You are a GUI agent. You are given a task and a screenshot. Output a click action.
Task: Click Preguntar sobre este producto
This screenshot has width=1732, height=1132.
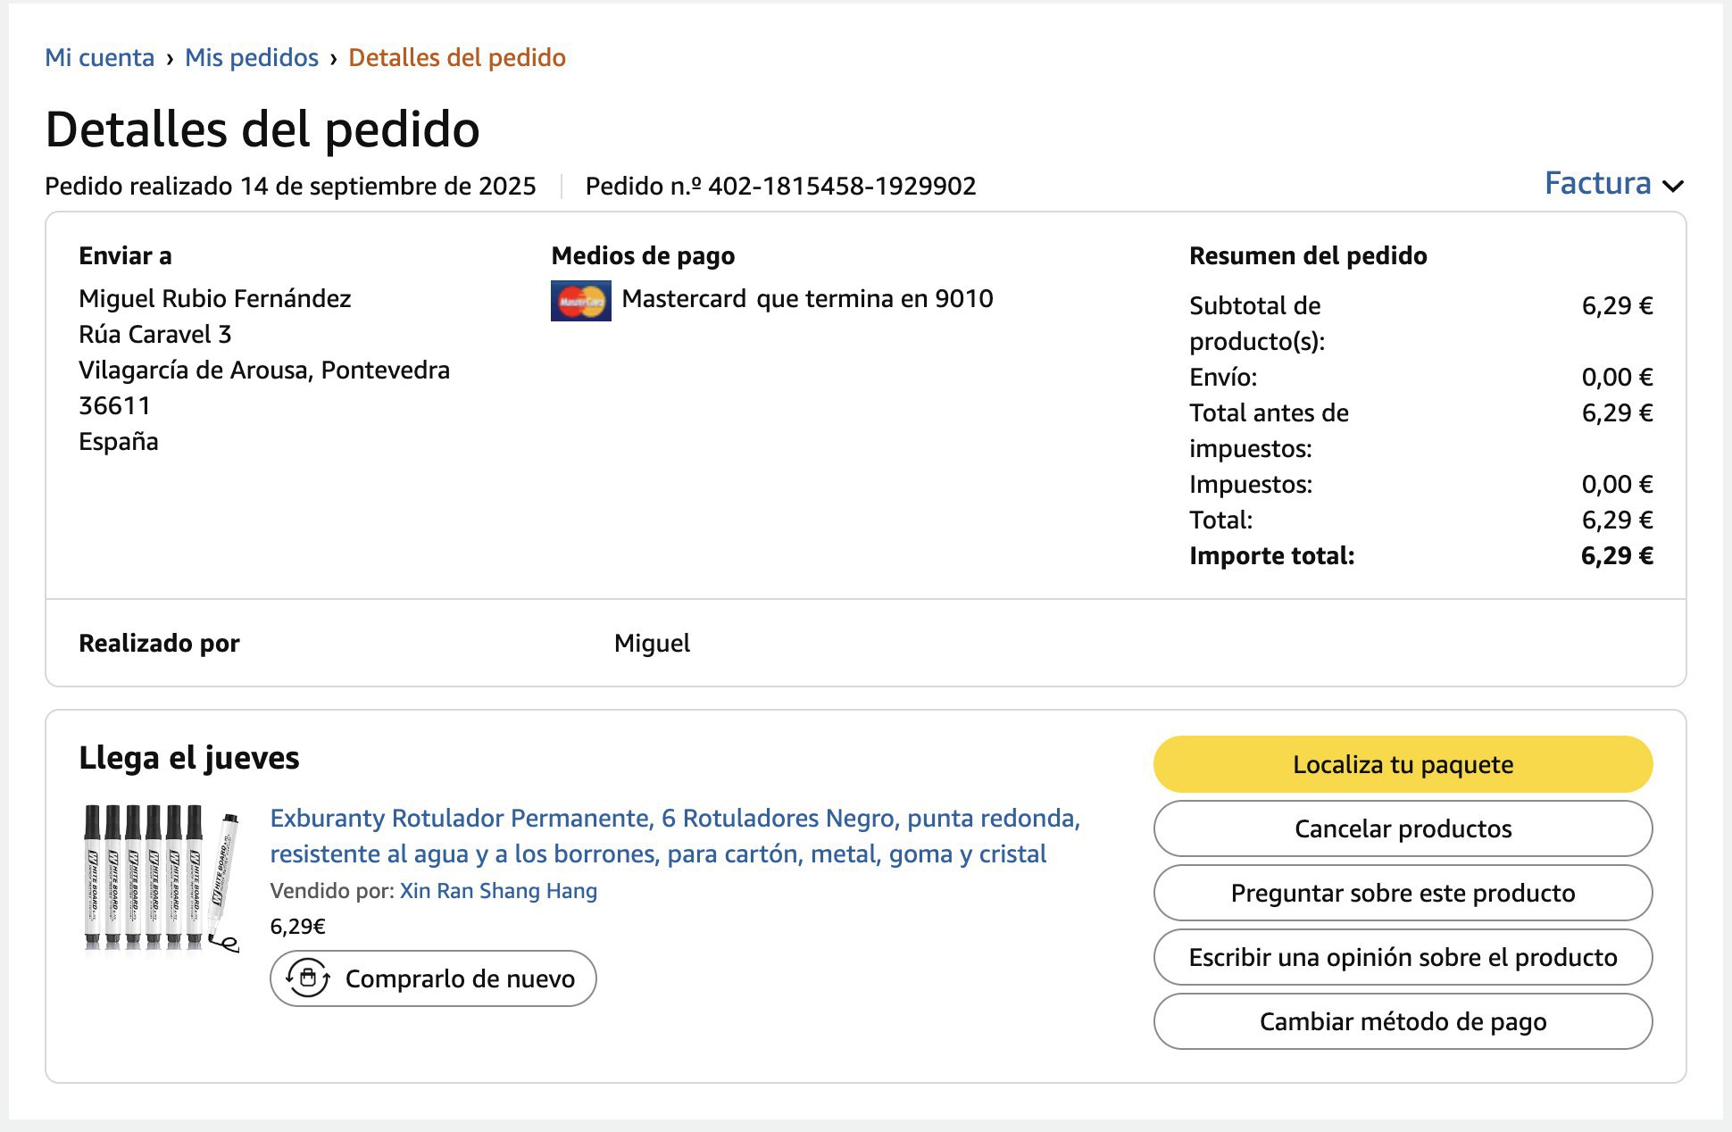[1402, 893]
